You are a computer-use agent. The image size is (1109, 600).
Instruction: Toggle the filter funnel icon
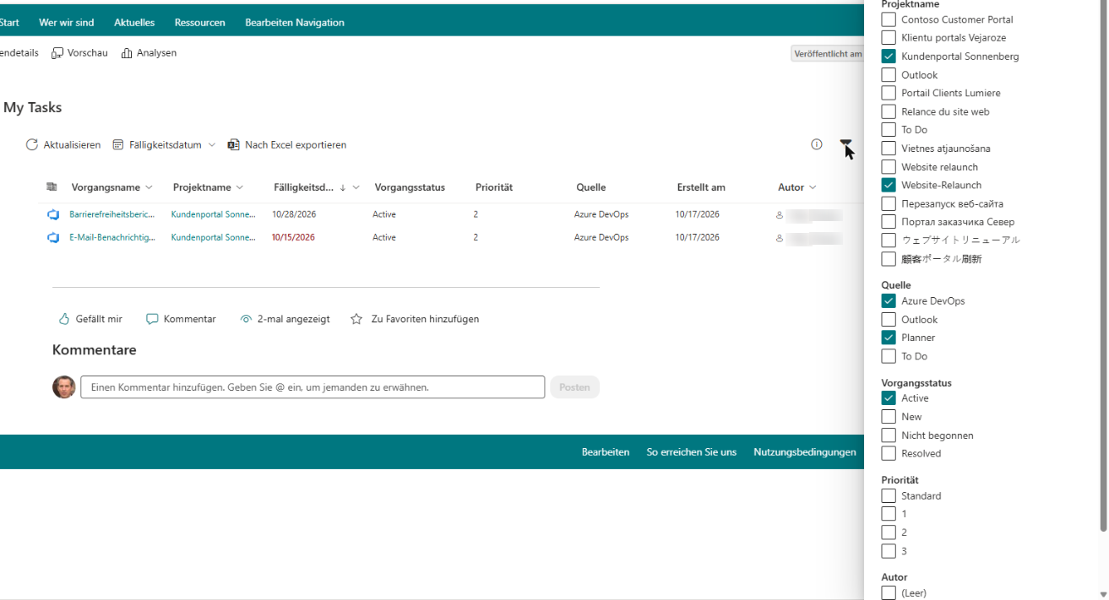click(846, 145)
